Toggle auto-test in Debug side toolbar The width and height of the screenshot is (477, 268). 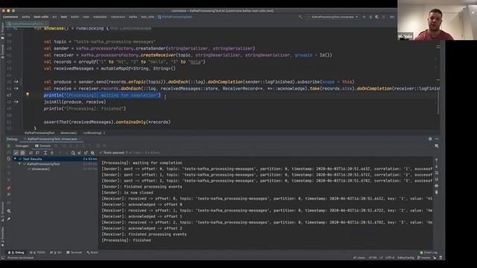(x=8, y=159)
